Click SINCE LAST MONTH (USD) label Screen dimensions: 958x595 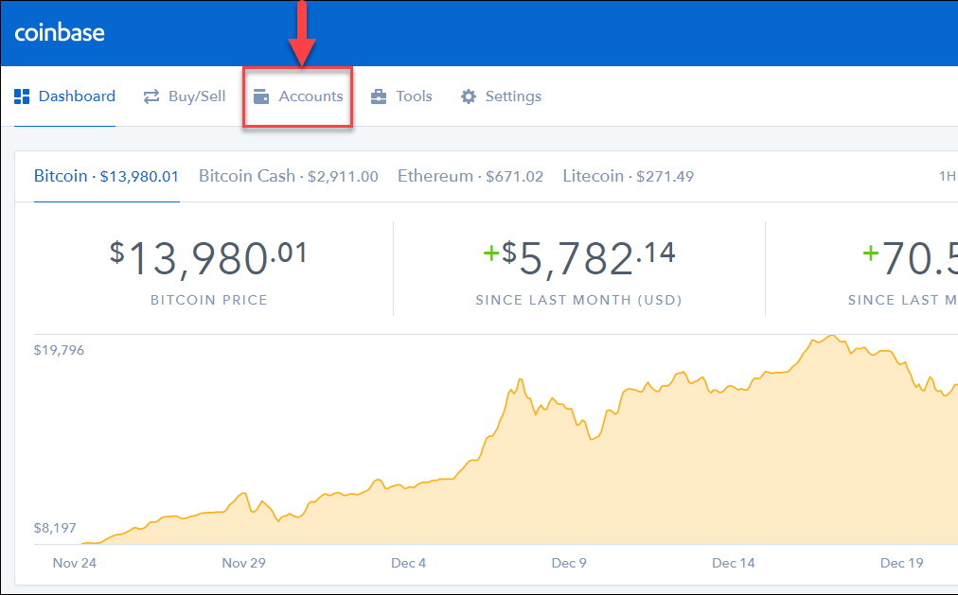click(579, 300)
